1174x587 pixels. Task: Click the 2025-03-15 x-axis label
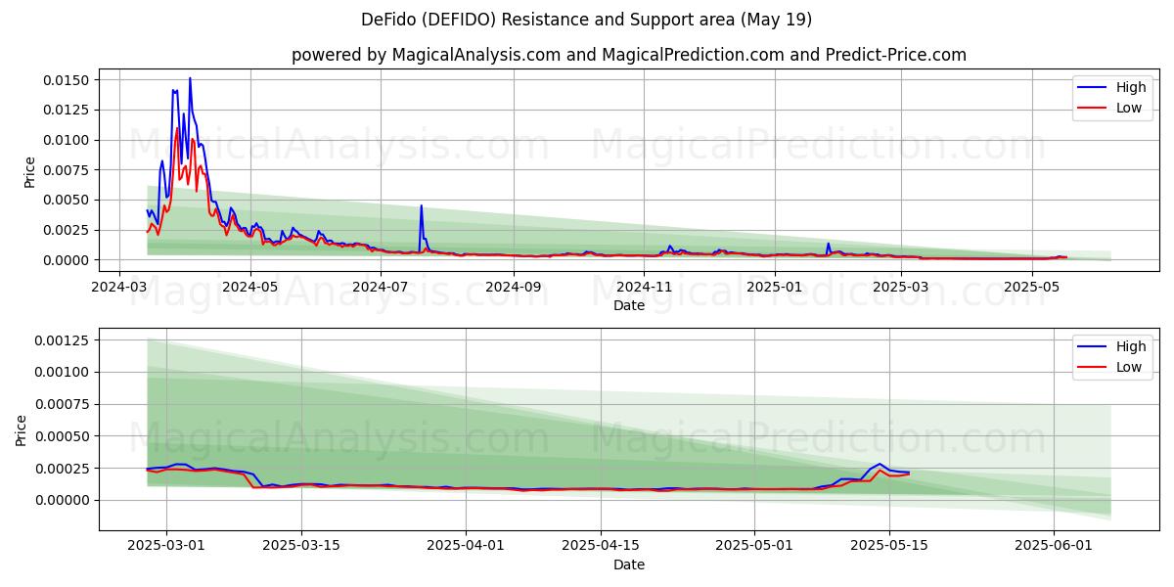[302, 546]
